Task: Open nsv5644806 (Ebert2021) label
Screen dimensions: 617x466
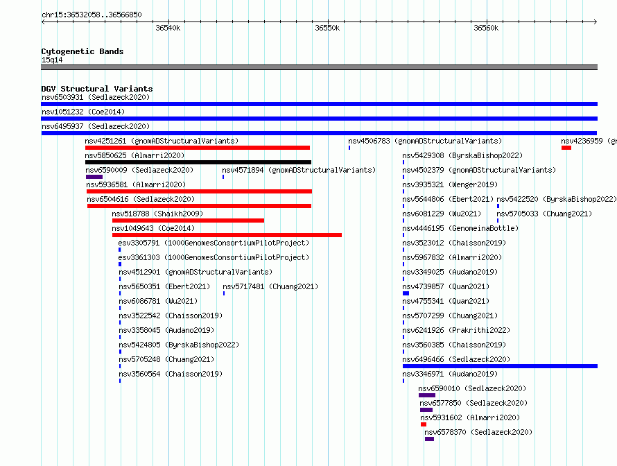Action: (x=448, y=199)
